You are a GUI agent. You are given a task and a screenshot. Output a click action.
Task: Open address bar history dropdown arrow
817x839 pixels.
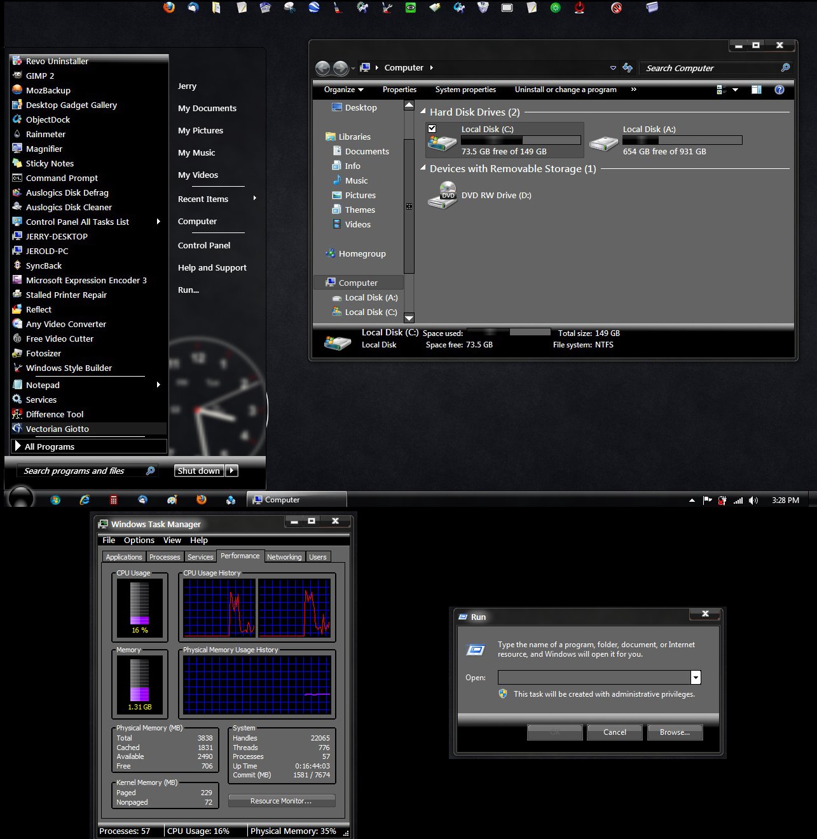(x=613, y=68)
